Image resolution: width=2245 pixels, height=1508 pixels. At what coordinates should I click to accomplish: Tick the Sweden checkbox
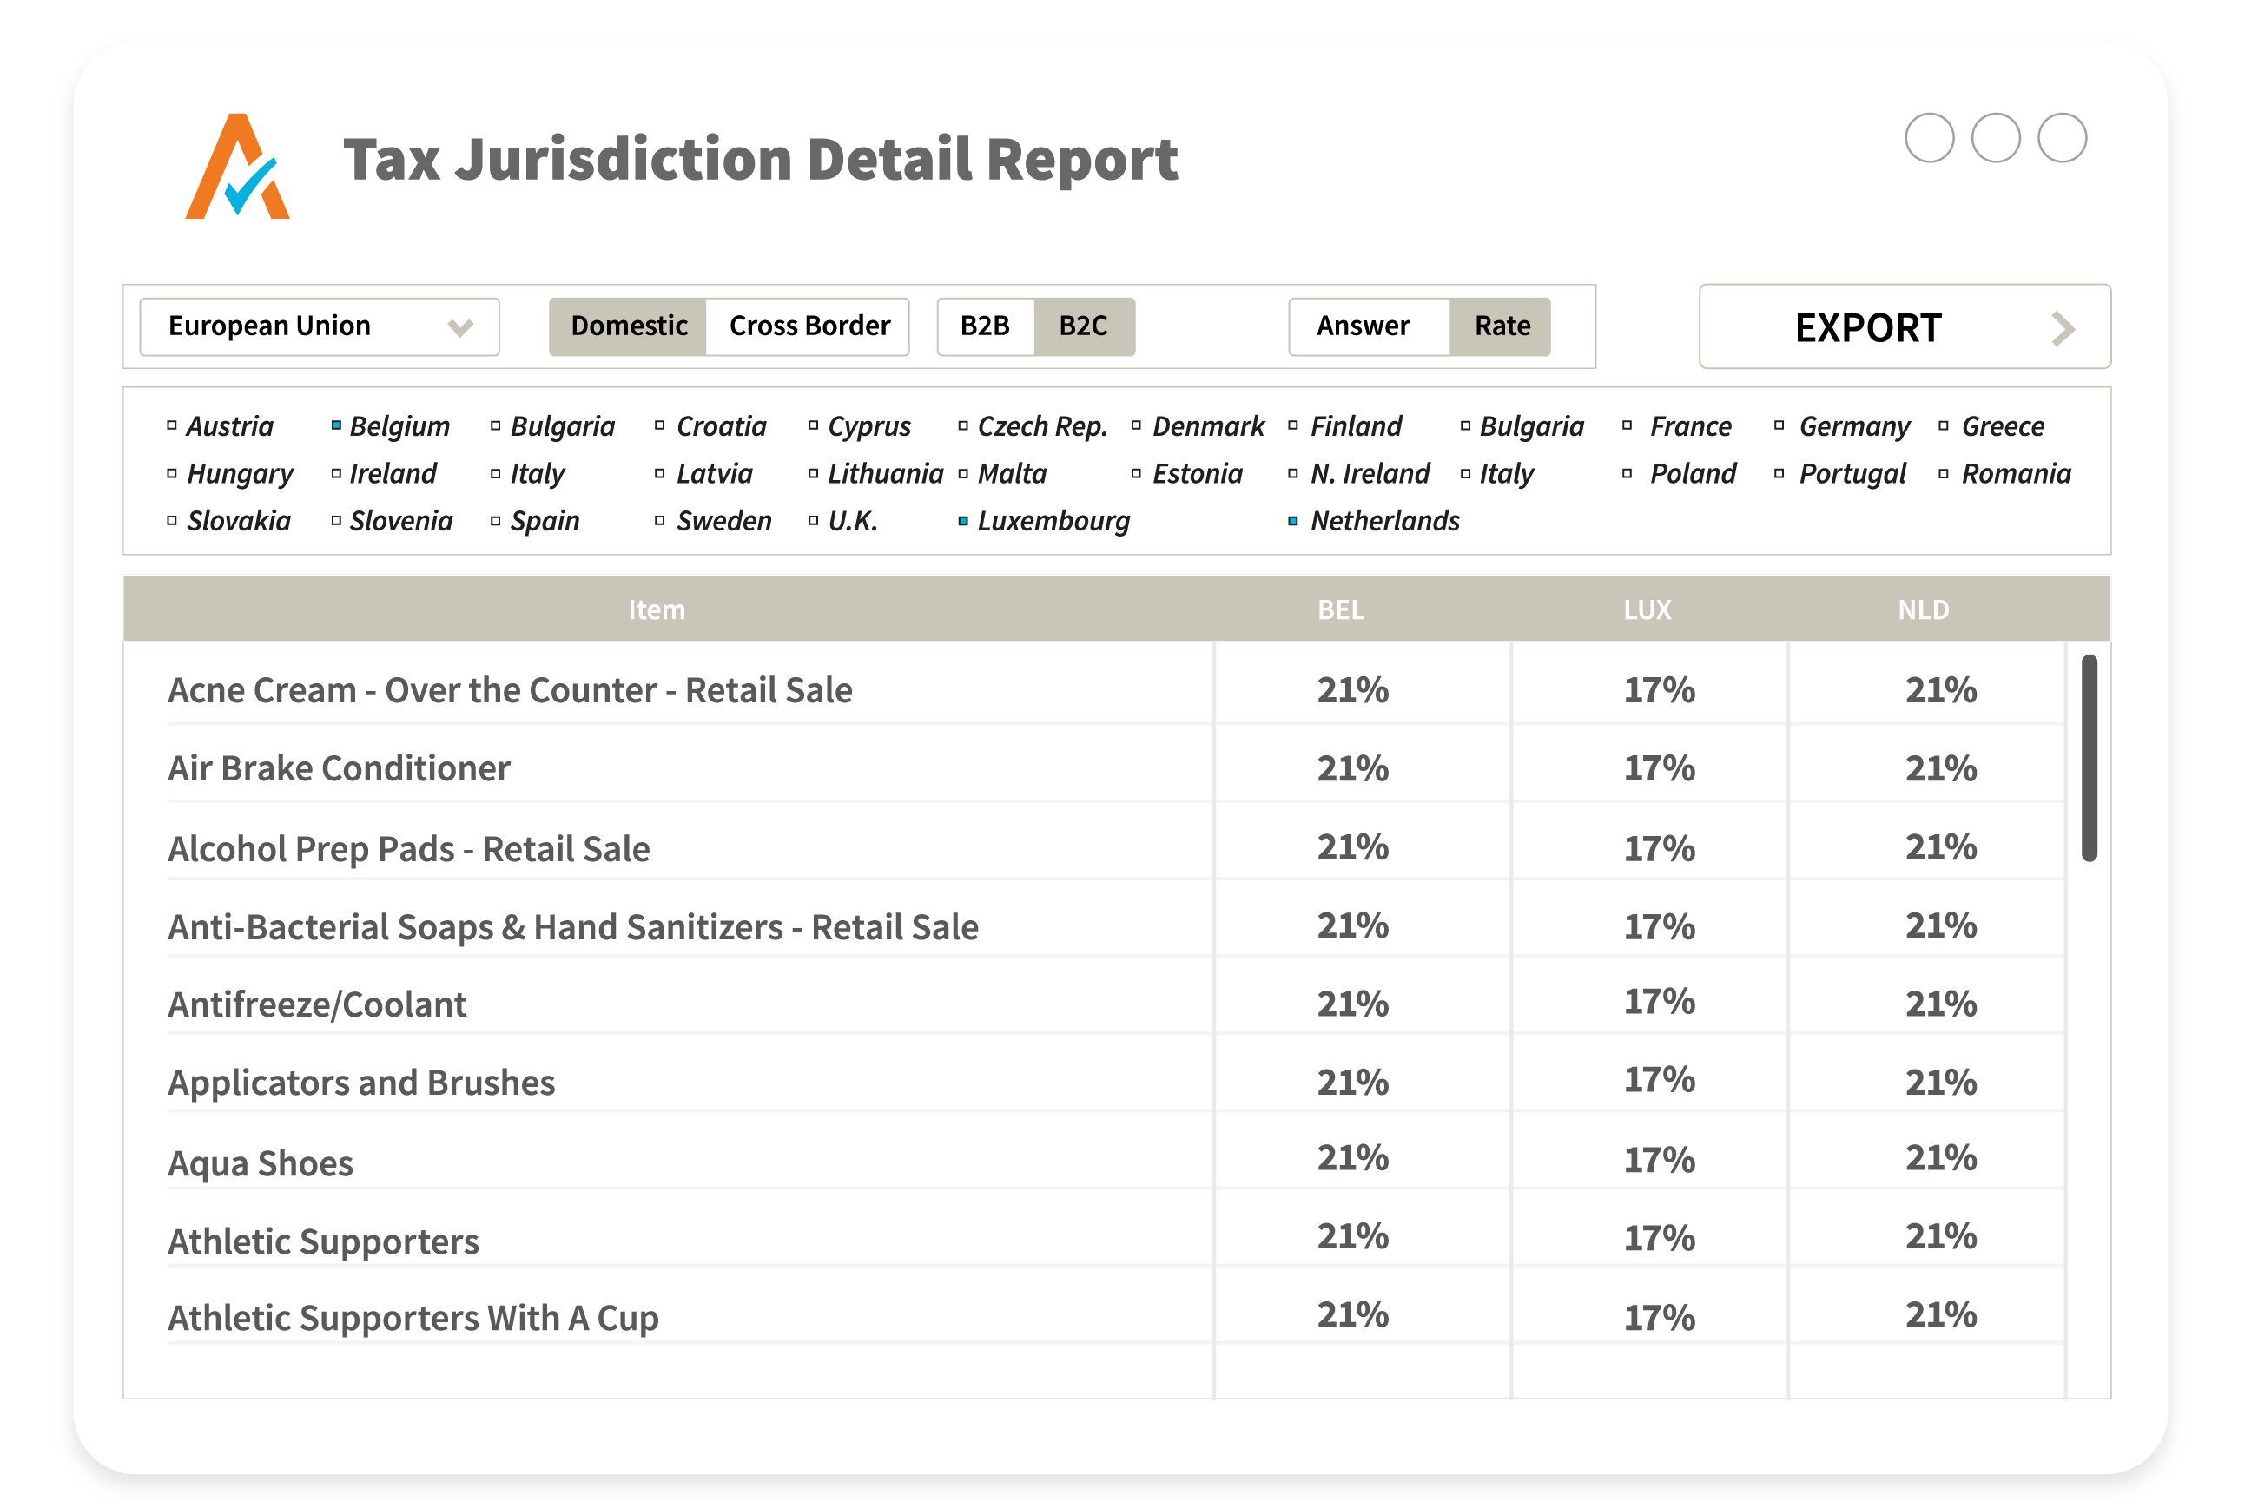(659, 520)
